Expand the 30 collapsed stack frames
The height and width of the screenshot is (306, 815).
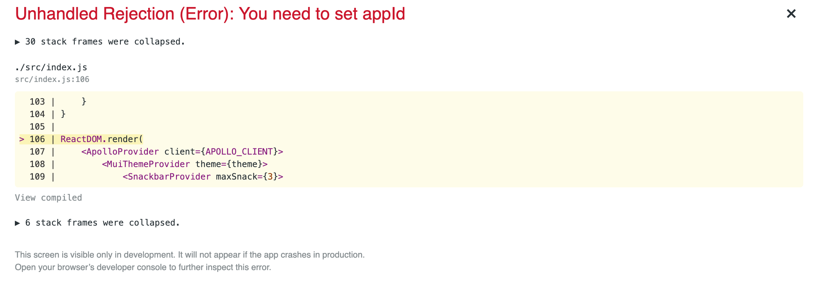[x=100, y=42]
